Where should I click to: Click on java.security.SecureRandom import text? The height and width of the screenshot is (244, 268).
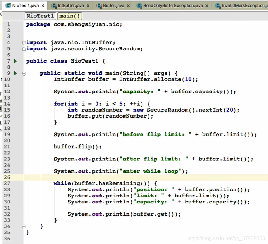(x=96, y=48)
